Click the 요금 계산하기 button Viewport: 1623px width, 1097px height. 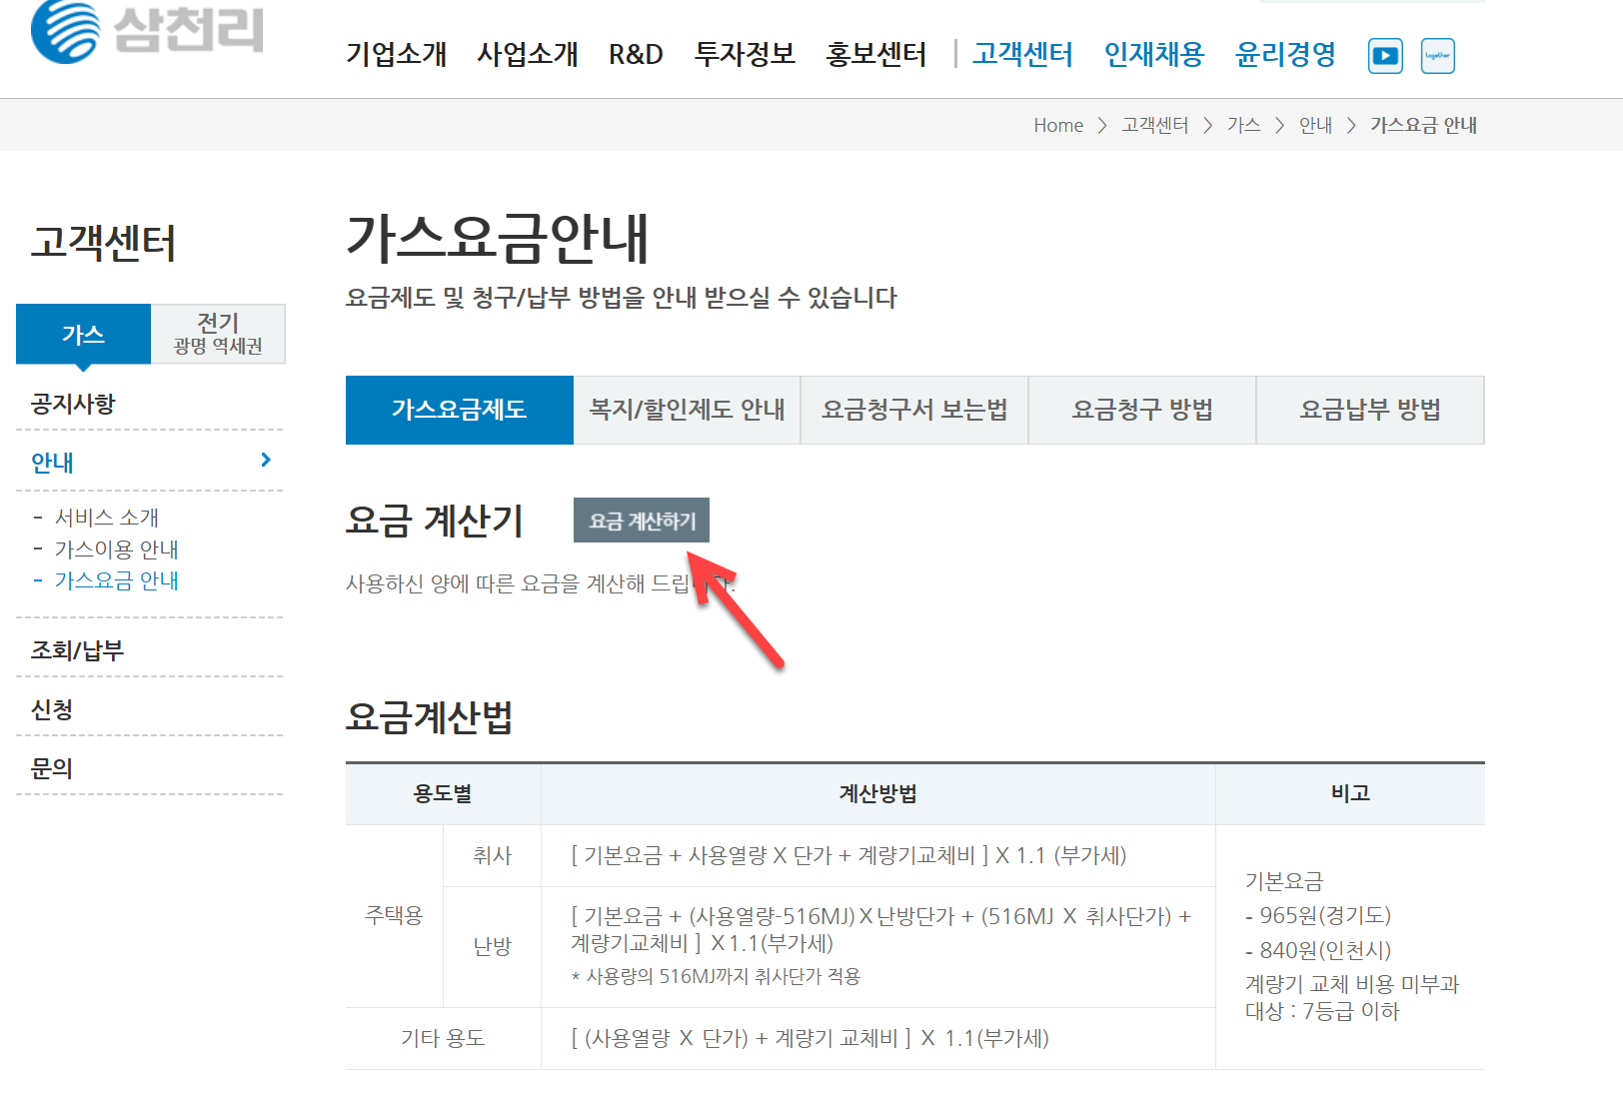coord(641,520)
